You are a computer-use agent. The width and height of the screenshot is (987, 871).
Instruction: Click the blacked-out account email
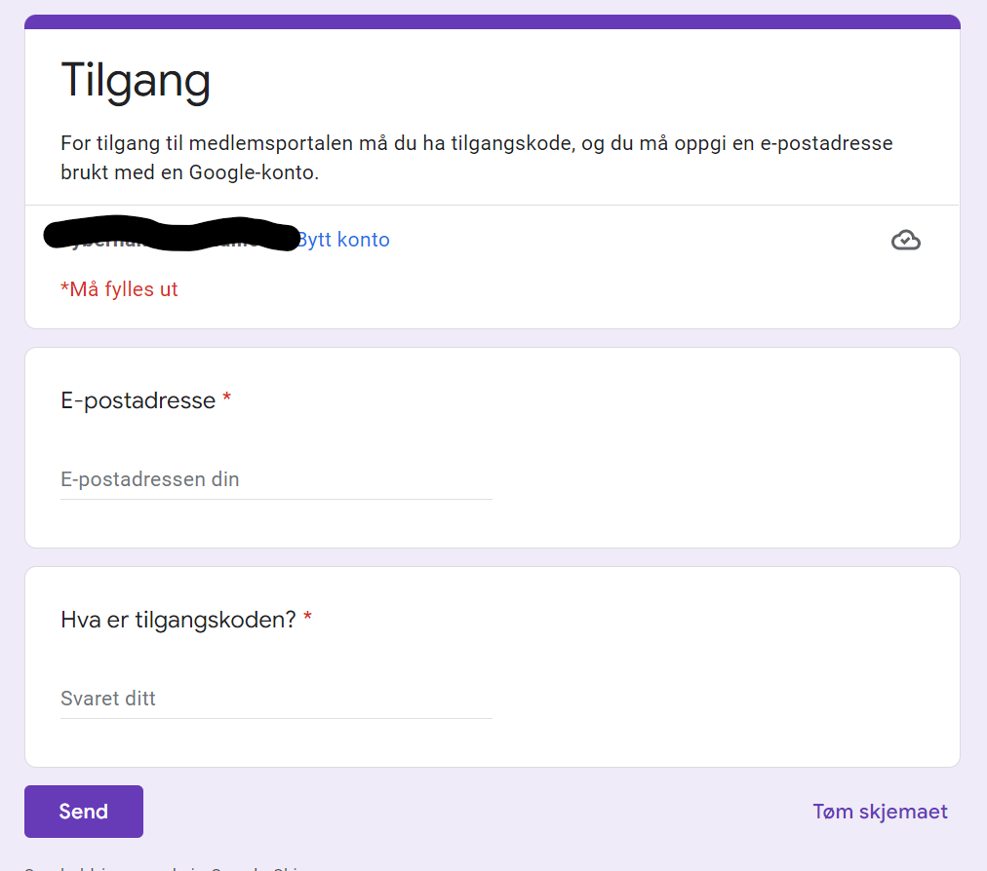coord(172,234)
